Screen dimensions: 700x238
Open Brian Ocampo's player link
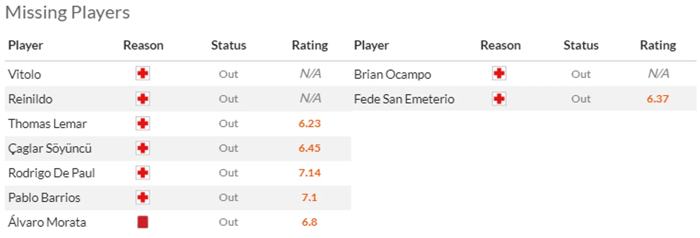(x=392, y=75)
